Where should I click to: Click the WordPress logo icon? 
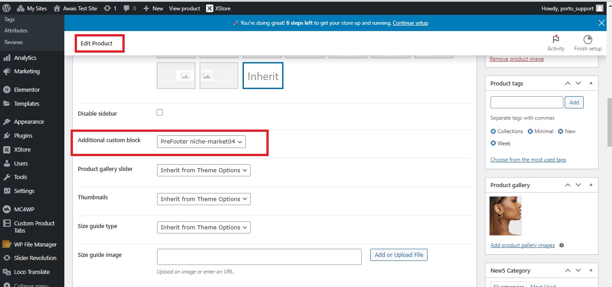click(6, 8)
